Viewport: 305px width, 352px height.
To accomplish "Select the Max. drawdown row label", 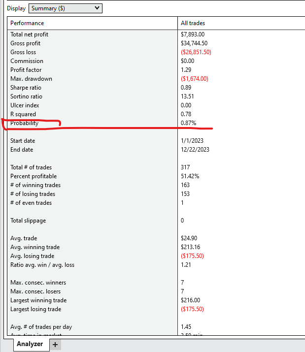I will pyautogui.click(x=31, y=79).
